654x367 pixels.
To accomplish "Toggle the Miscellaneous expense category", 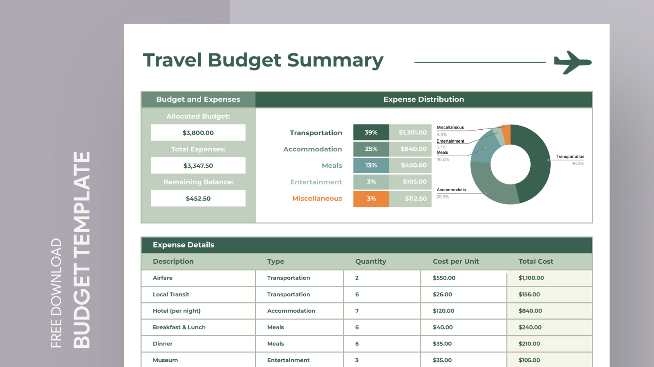I will click(317, 199).
